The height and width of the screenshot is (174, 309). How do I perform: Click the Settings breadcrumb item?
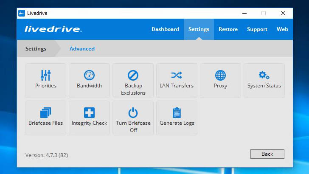point(36,48)
